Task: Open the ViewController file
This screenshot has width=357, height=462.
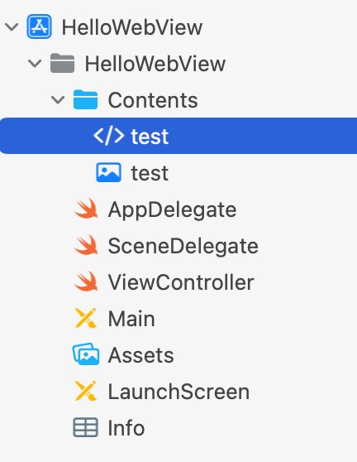Action: click(x=178, y=282)
